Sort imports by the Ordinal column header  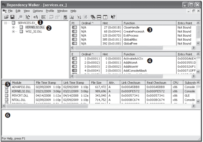click(90, 23)
